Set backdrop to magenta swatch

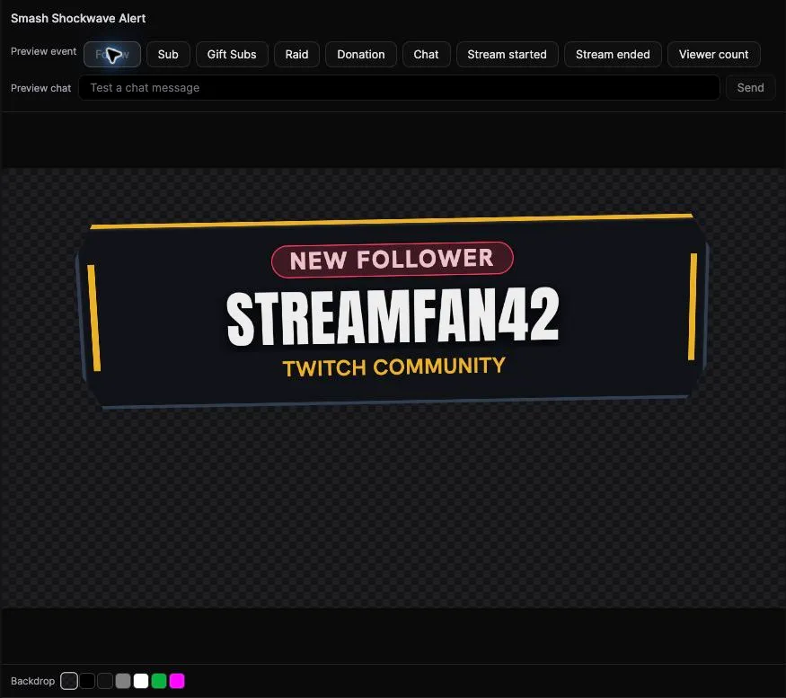pyautogui.click(x=177, y=681)
